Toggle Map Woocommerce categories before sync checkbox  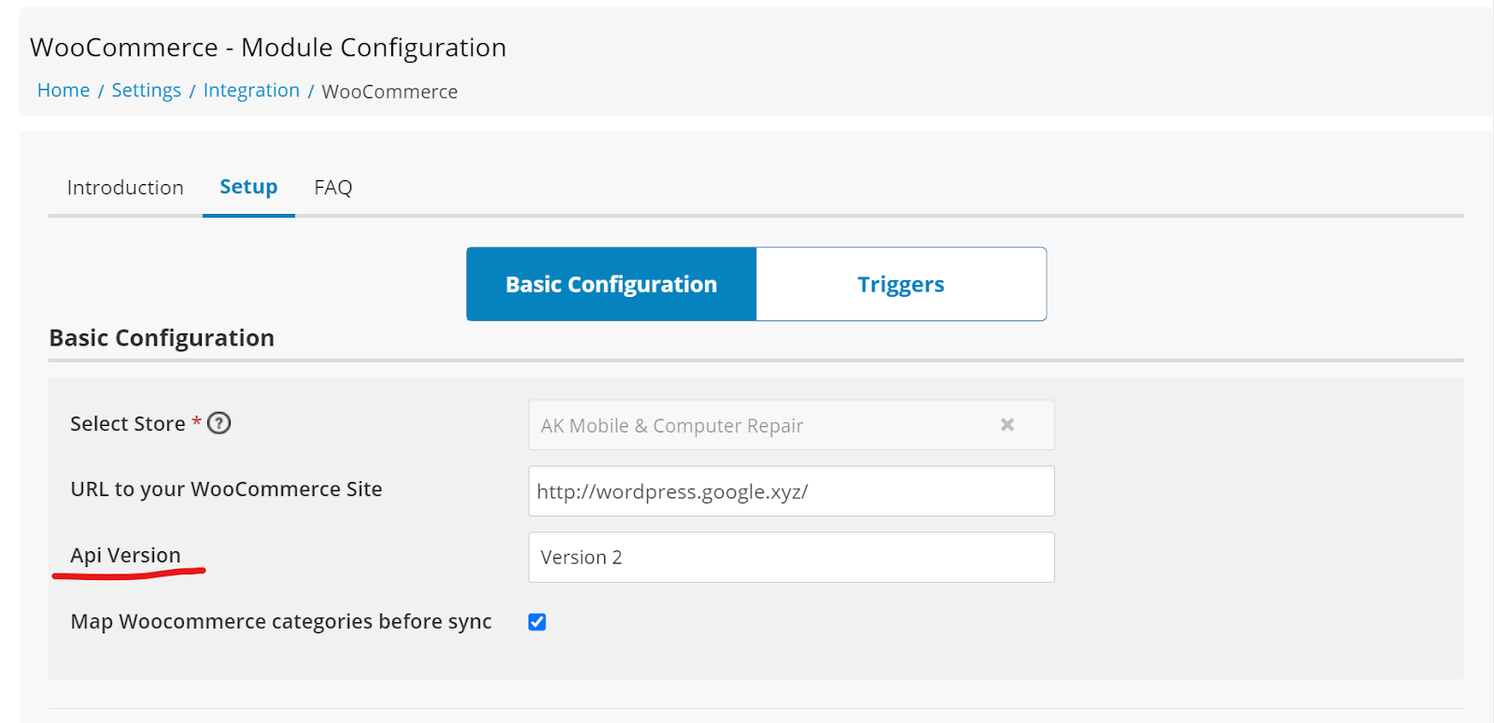[x=537, y=622]
